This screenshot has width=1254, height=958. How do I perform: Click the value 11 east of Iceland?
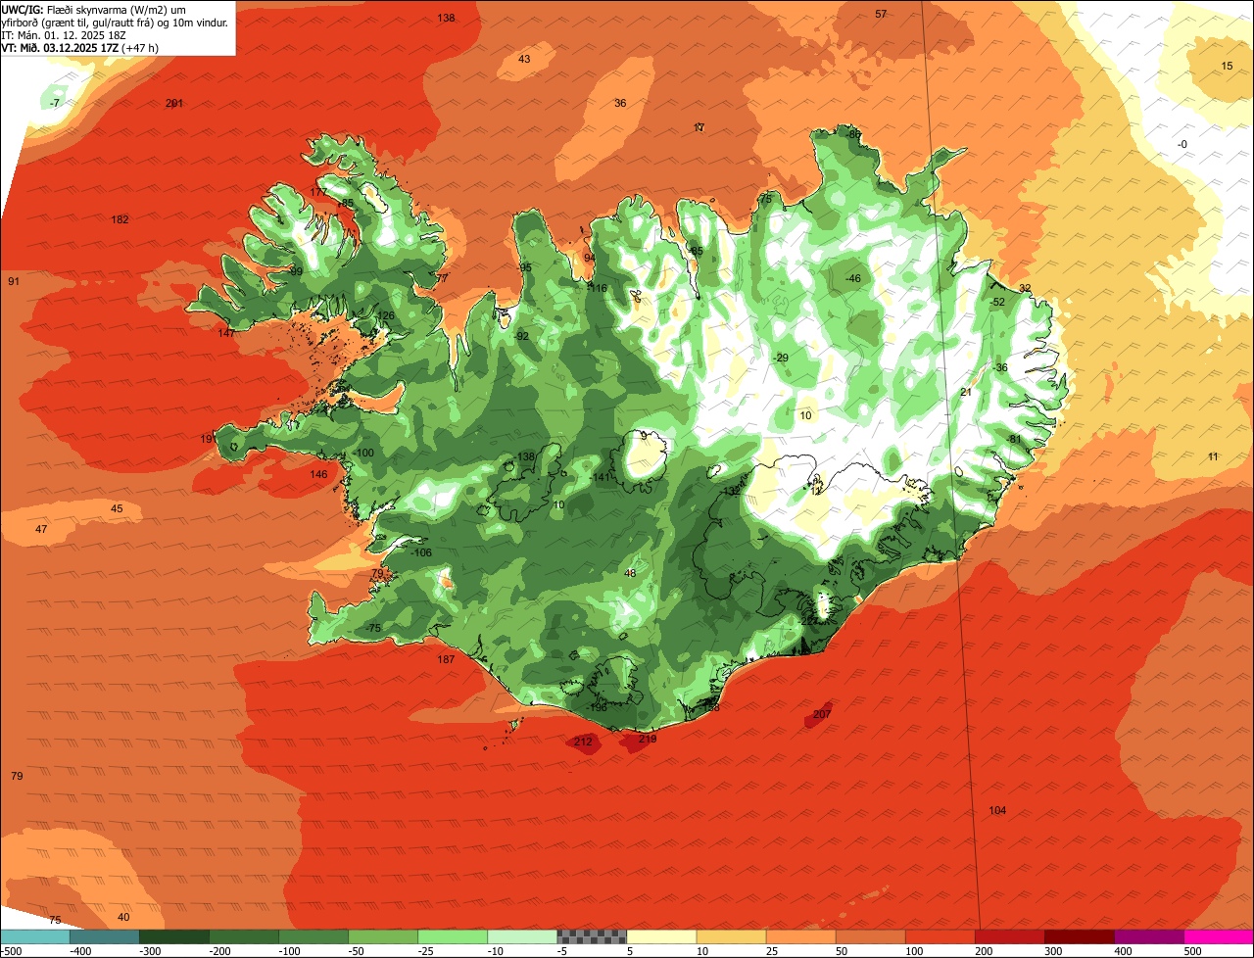(1213, 456)
